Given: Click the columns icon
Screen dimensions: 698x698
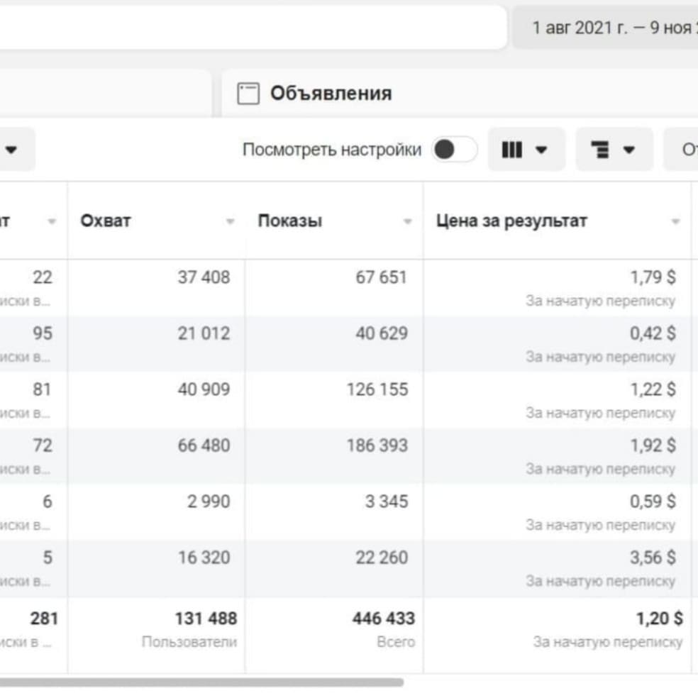Looking at the screenshot, I should coord(512,150).
